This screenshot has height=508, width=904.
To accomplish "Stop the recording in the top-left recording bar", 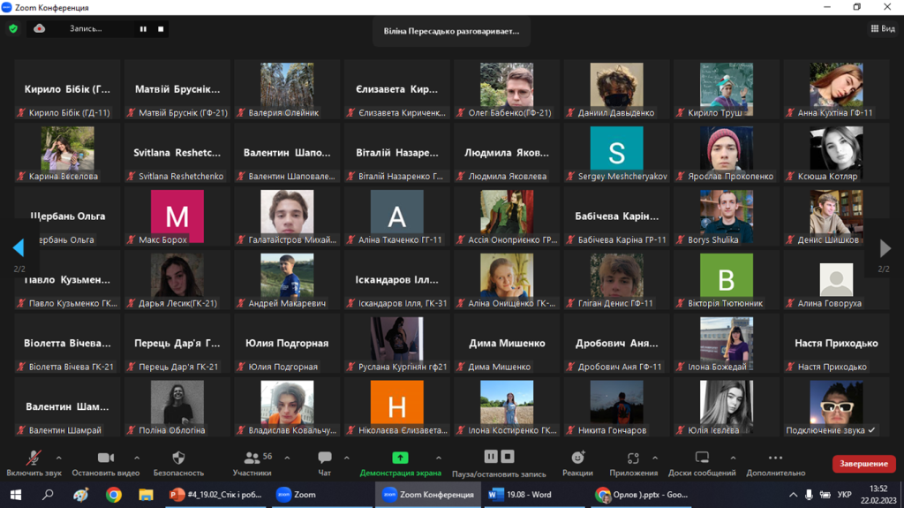I will 161,29.
